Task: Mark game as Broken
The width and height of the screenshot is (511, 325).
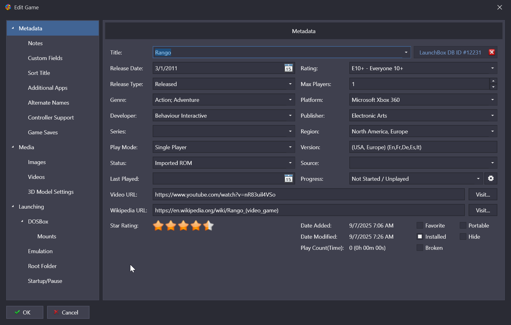Action: pos(420,248)
